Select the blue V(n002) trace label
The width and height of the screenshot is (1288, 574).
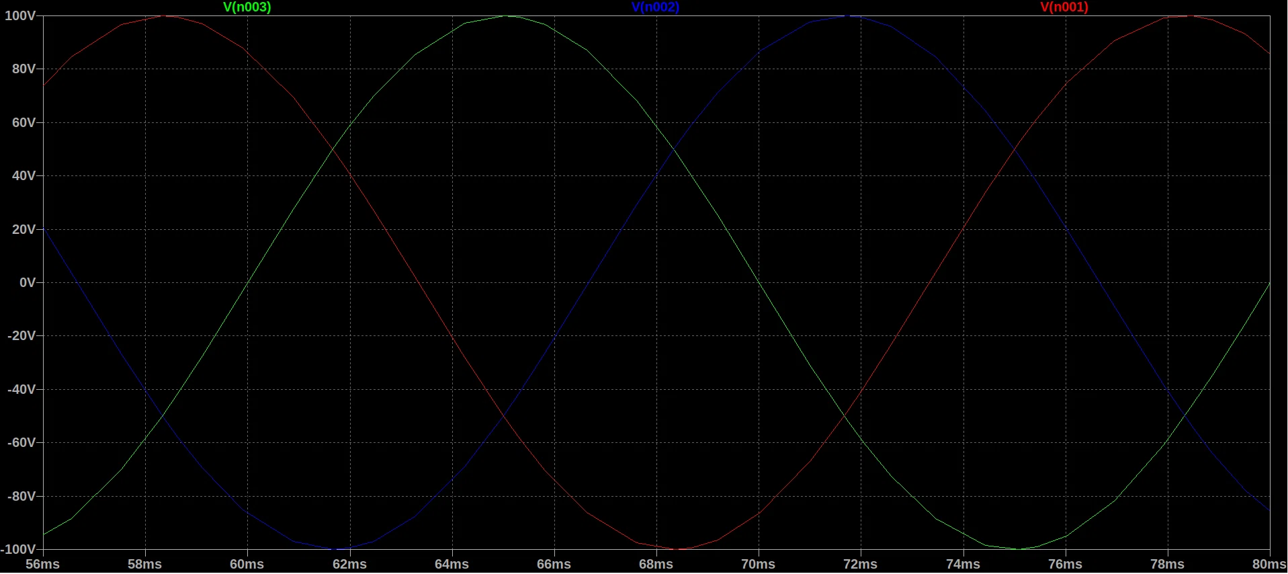point(655,7)
